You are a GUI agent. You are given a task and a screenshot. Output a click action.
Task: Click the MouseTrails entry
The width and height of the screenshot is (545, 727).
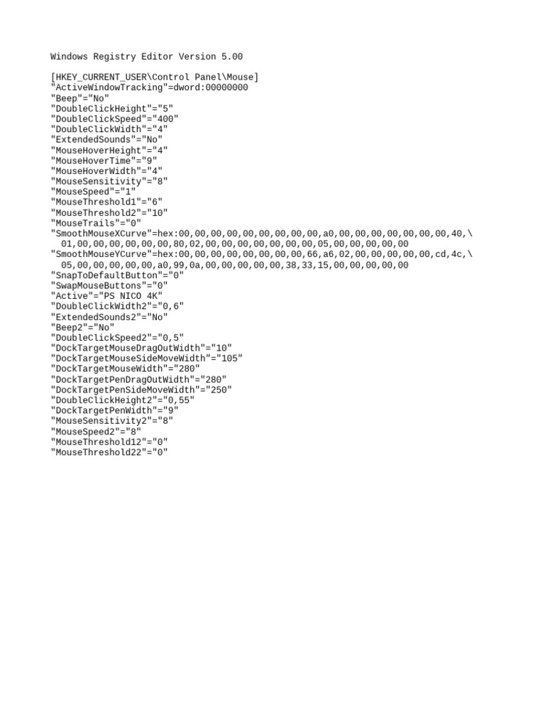pyautogui.click(x=96, y=223)
